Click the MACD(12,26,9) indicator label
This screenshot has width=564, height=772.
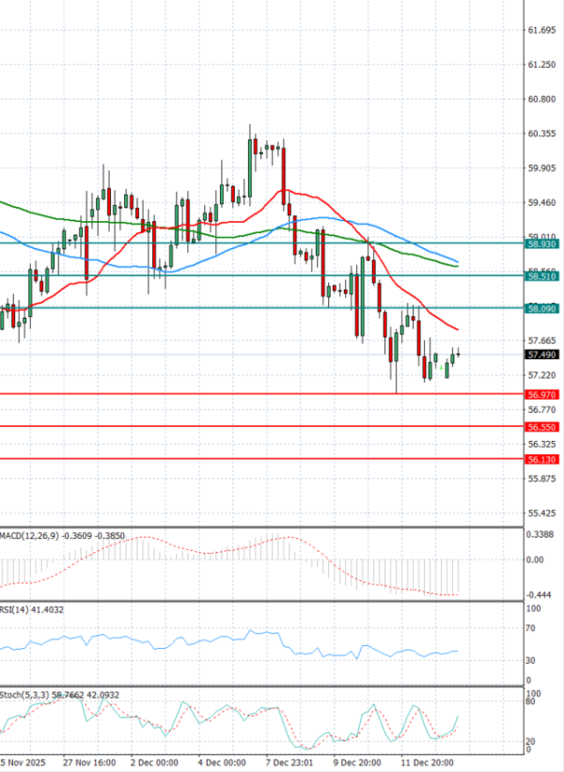tap(32, 536)
